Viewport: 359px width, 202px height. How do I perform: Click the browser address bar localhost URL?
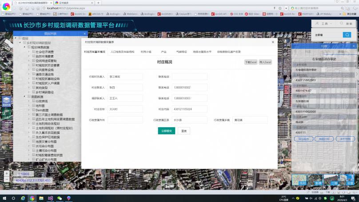pos(66,8)
